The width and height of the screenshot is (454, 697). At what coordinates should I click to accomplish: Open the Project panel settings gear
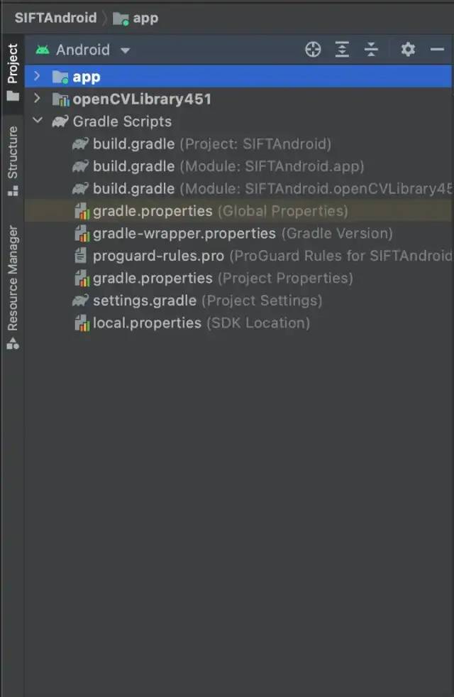(408, 50)
